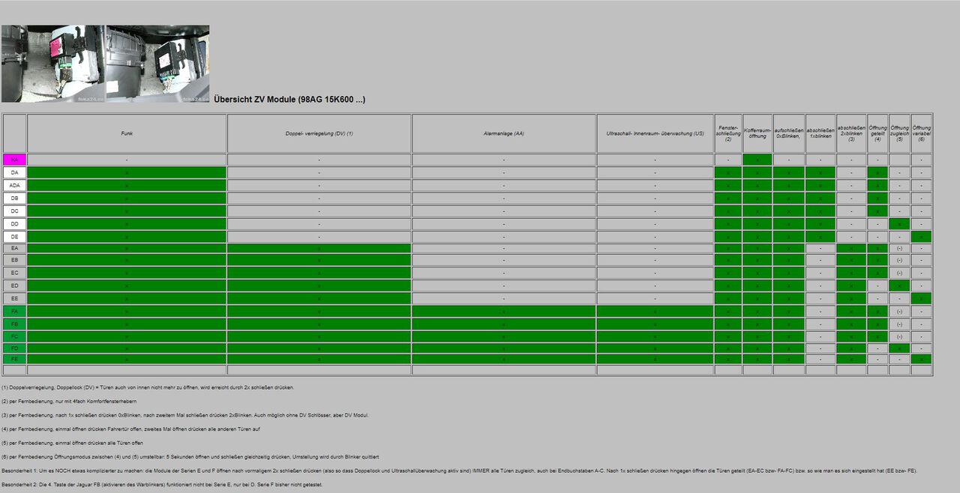Select footnote '(4) per Fernbedienung ... Fahrertür offen'

pyautogui.click(x=130, y=429)
